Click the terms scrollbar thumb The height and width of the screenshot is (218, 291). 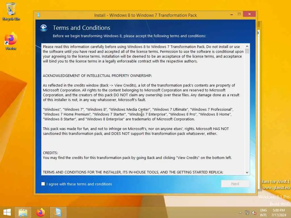pos(247,51)
